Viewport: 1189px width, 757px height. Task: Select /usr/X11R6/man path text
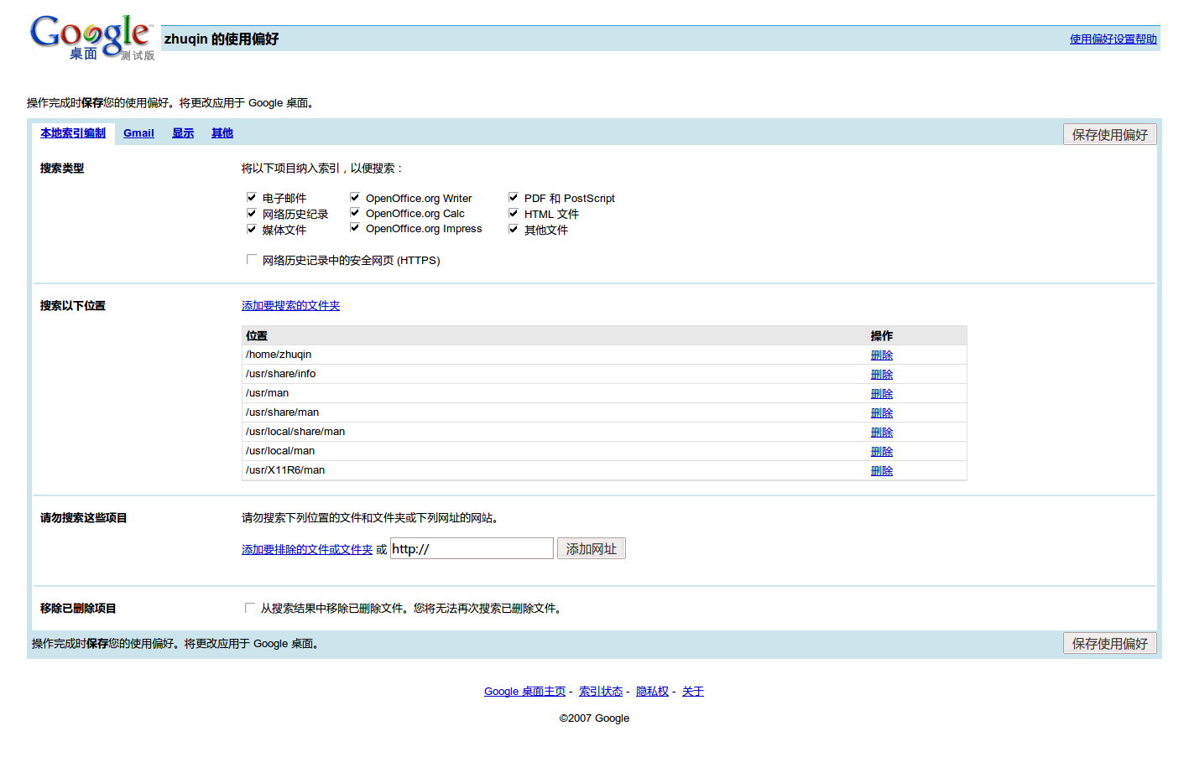click(285, 470)
